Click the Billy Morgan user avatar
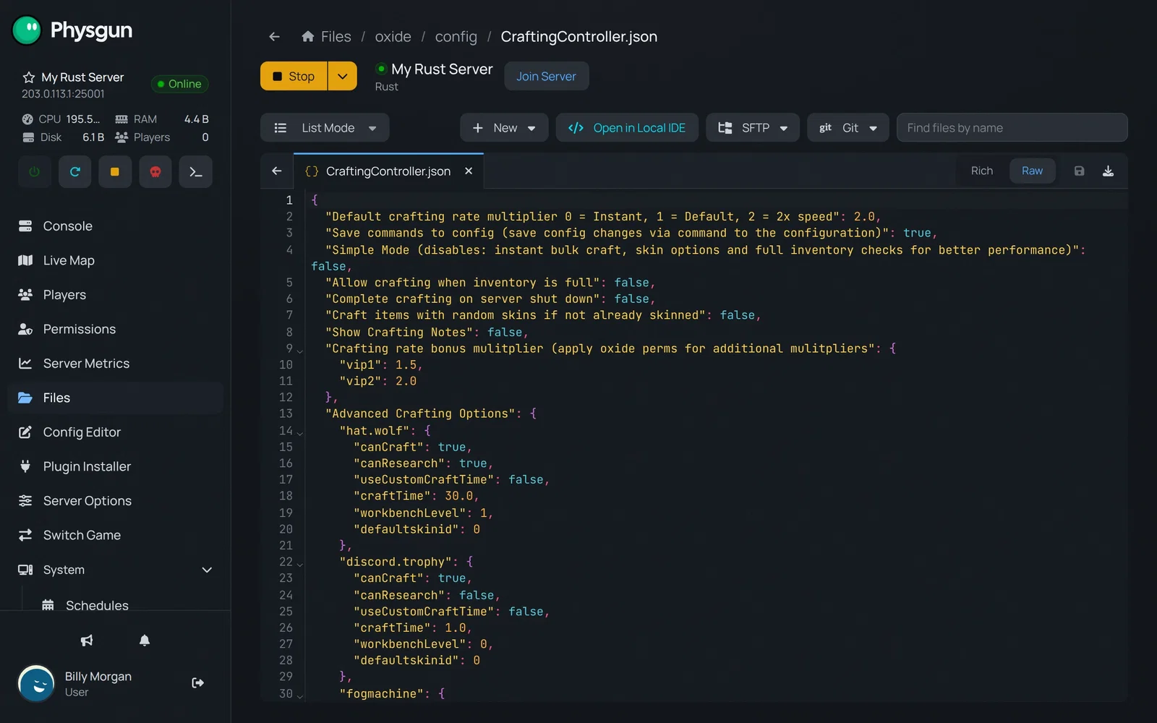This screenshot has height=723, width=1157. pos(36,683)
